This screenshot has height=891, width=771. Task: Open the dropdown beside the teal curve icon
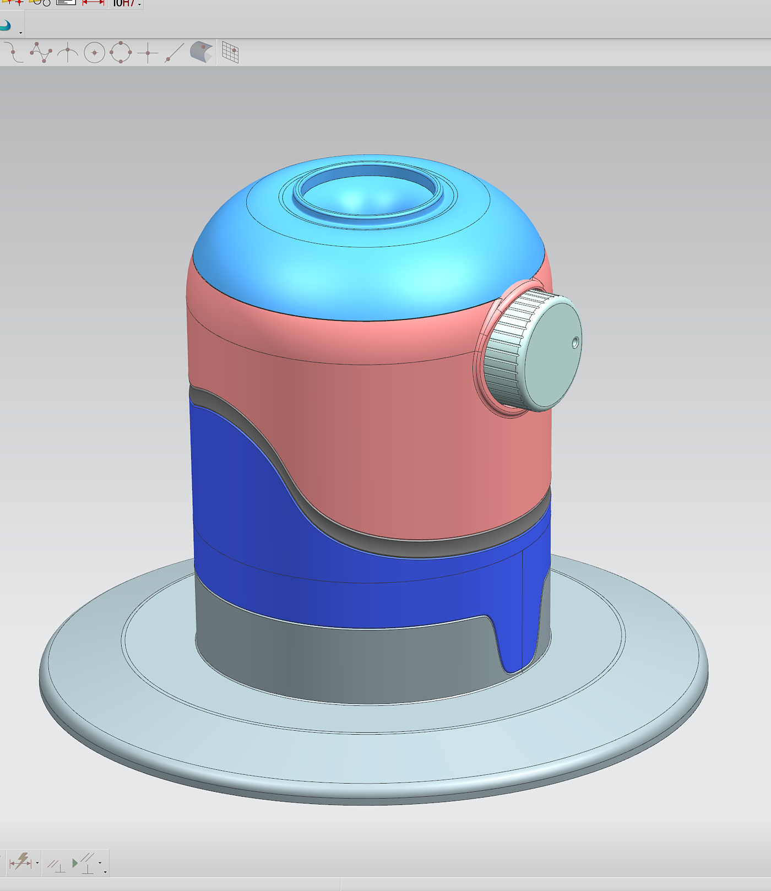(x=21, y=32)
